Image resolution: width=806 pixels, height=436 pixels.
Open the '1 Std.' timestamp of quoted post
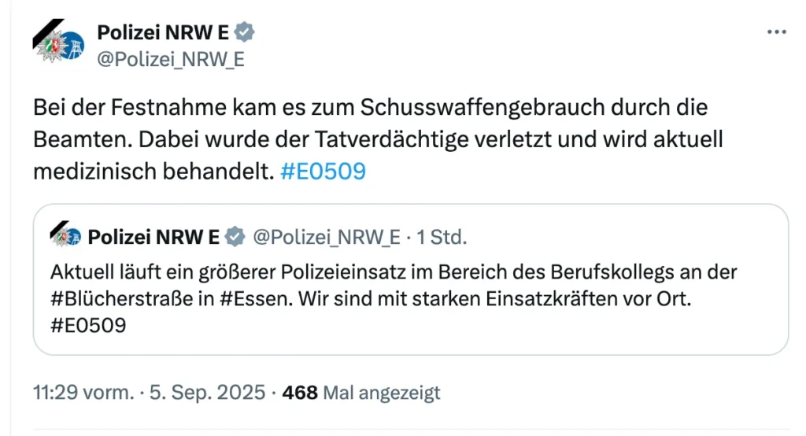click(x=442, y=236)
